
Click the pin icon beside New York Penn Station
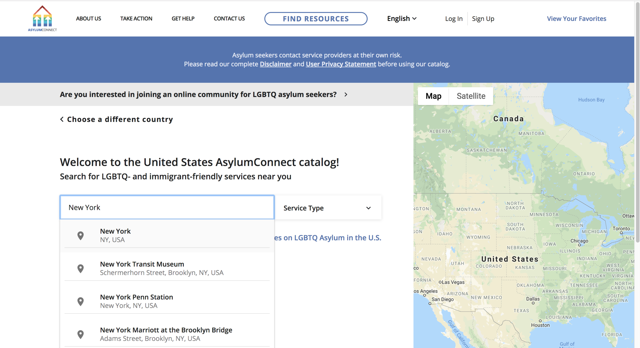pos(80,302)
